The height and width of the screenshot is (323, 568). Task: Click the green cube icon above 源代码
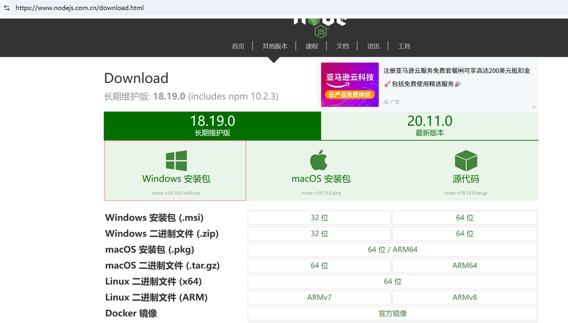465,160
